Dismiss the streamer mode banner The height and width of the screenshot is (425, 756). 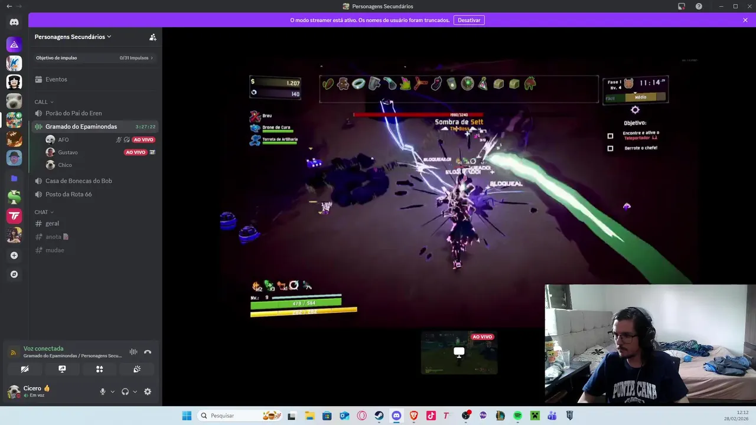[x=745, y=20]
